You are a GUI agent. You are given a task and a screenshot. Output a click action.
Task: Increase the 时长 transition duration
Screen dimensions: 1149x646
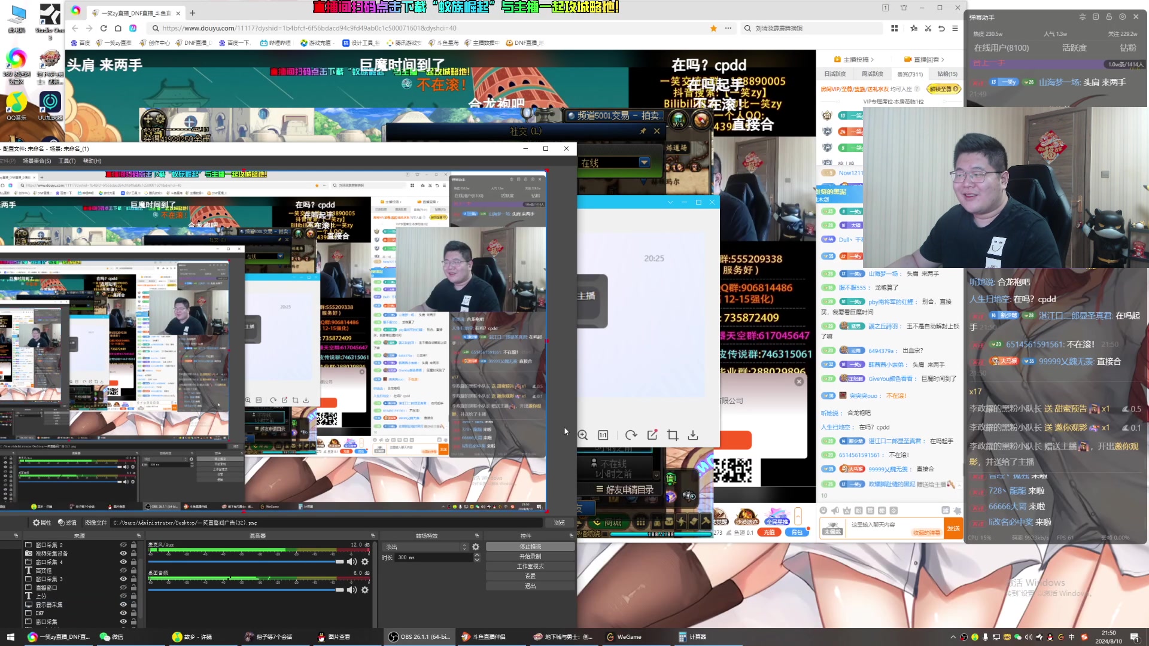[477, 555]
